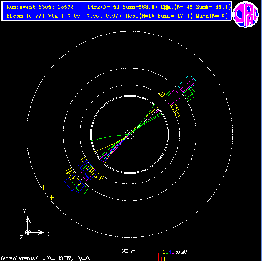
Task: Click the cyan calorimeter cluster box upper right
Action: pos(188,83)
